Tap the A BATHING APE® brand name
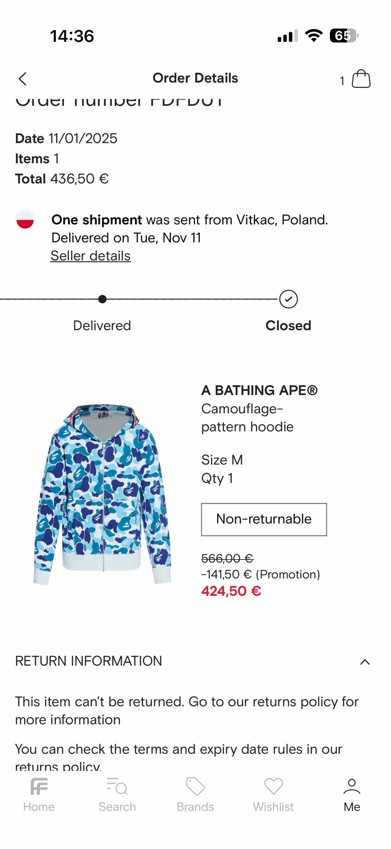Image resolution: width=391 pixels, height=849 pixels. click(x=259, y=390)
